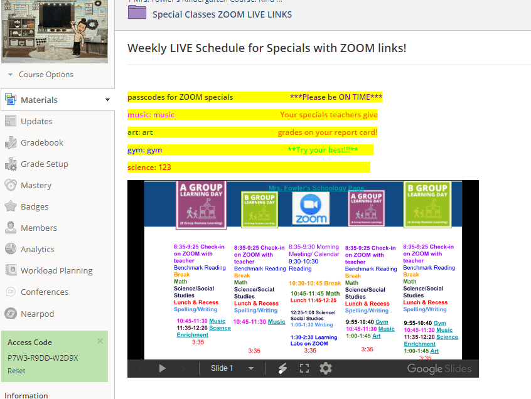Open the 1:00-1:45 Art link in last column
This screenshot has width=531, height=399.
point(434,351)
